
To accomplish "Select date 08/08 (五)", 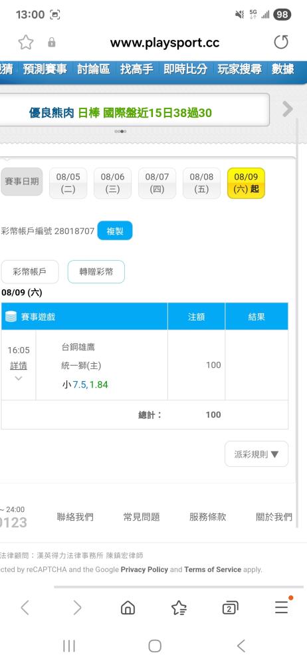I will pyautogui.click(x=201, y=184).
